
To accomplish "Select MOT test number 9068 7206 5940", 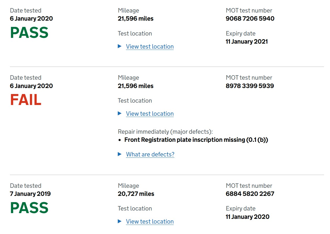I will (x=250, y=19).
